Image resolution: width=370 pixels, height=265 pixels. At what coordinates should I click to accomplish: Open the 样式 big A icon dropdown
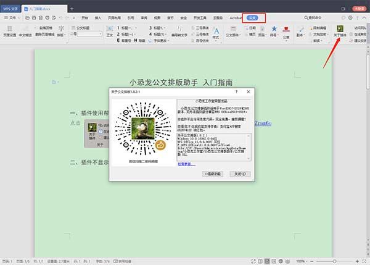point(216,33)
